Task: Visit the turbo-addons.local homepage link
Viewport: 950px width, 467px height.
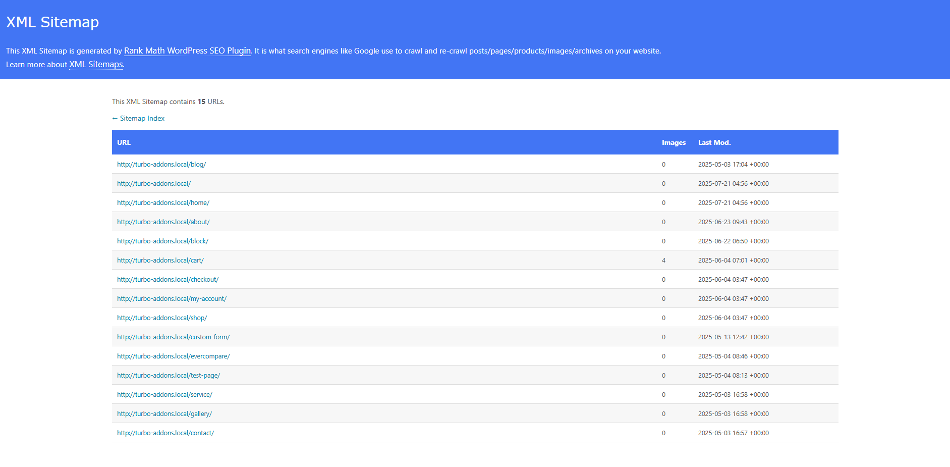Action: click(153, 183)
